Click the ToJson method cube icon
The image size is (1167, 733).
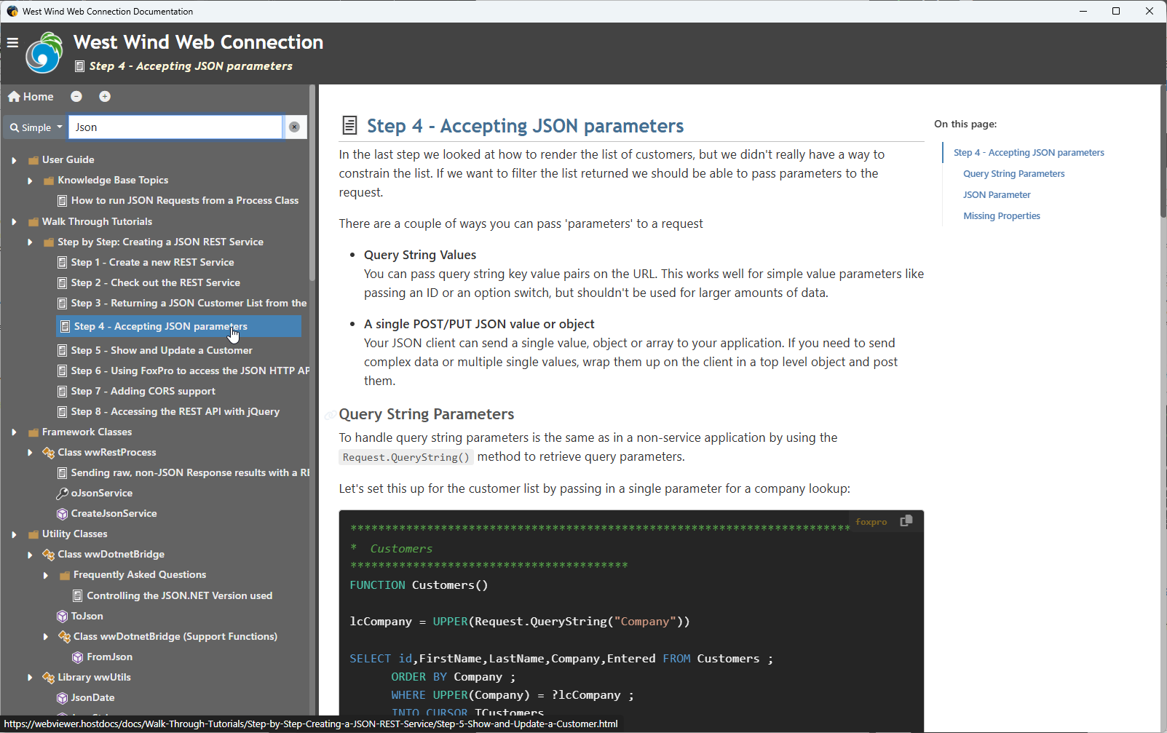(x=63, y=617)
